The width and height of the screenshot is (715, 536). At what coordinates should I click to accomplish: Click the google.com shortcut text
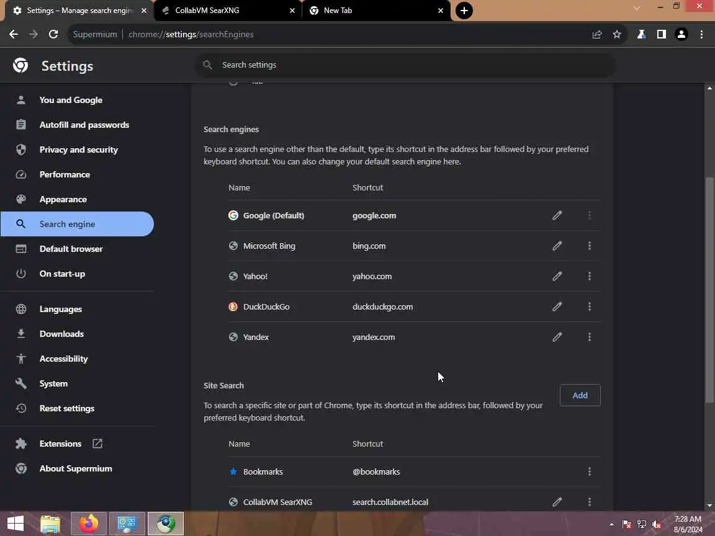coord(374,216)
